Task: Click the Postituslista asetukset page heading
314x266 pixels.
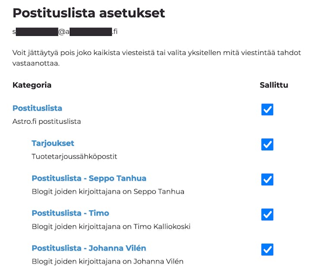Action: point(89,13)
